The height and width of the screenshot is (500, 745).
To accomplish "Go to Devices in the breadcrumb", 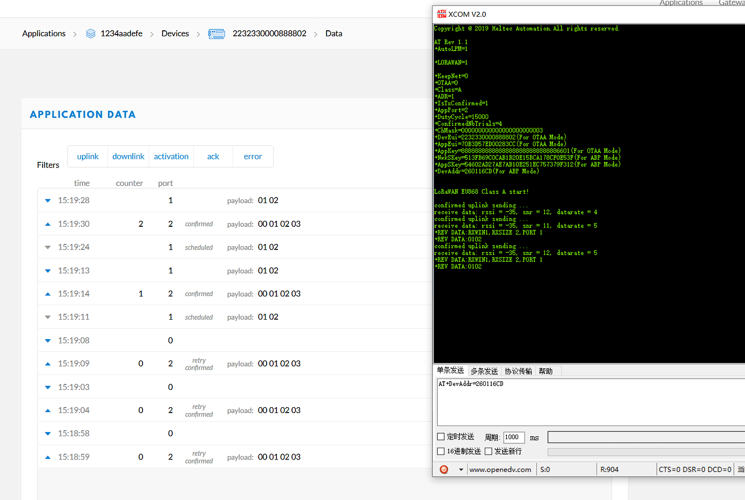I will 175,33.
